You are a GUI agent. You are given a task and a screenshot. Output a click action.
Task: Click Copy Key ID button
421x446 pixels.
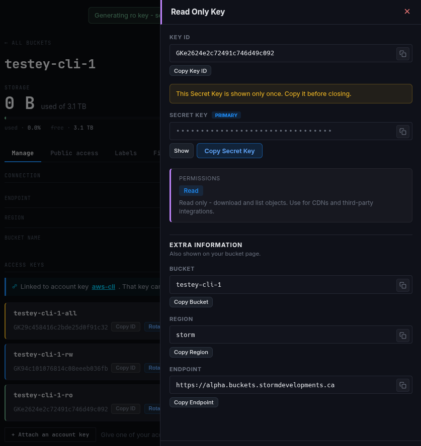(x=190, y=71)
